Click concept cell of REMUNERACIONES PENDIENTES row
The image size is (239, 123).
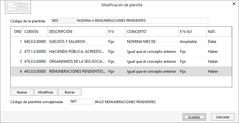[152, 71]
